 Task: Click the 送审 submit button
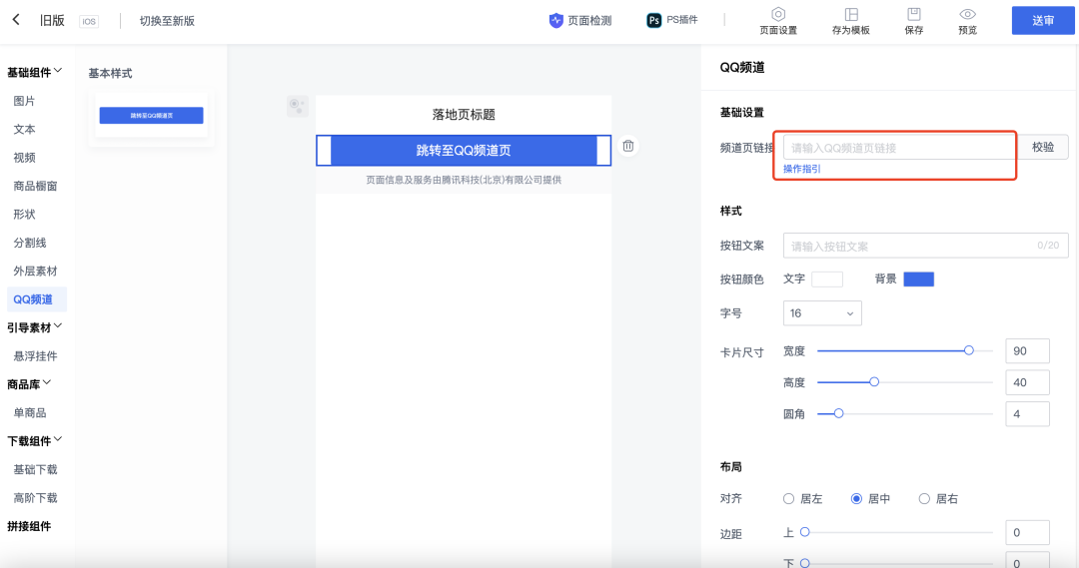tap(1042, 20)
